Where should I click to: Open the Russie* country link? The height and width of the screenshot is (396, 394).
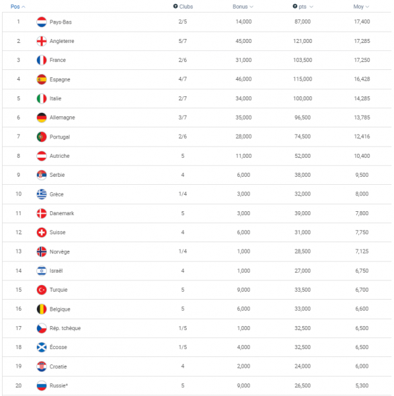point(59,385)
